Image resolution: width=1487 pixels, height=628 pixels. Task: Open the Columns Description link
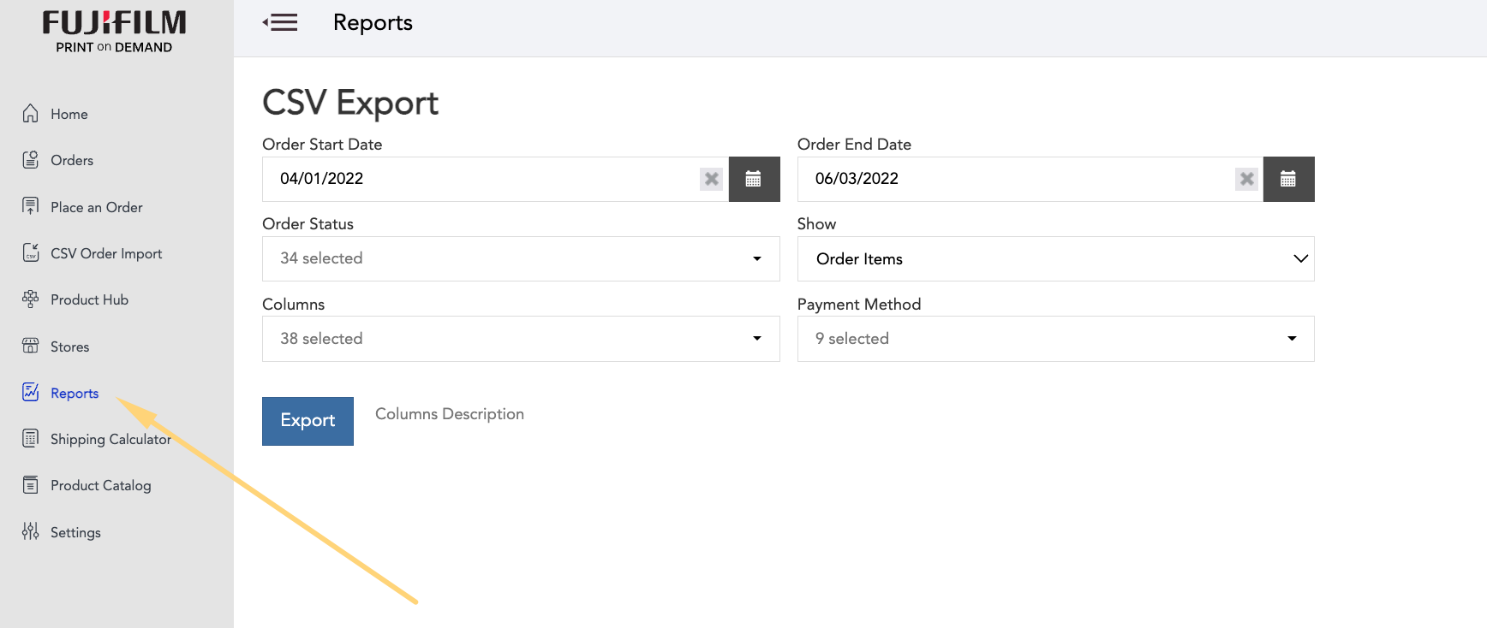coord(450,414)
